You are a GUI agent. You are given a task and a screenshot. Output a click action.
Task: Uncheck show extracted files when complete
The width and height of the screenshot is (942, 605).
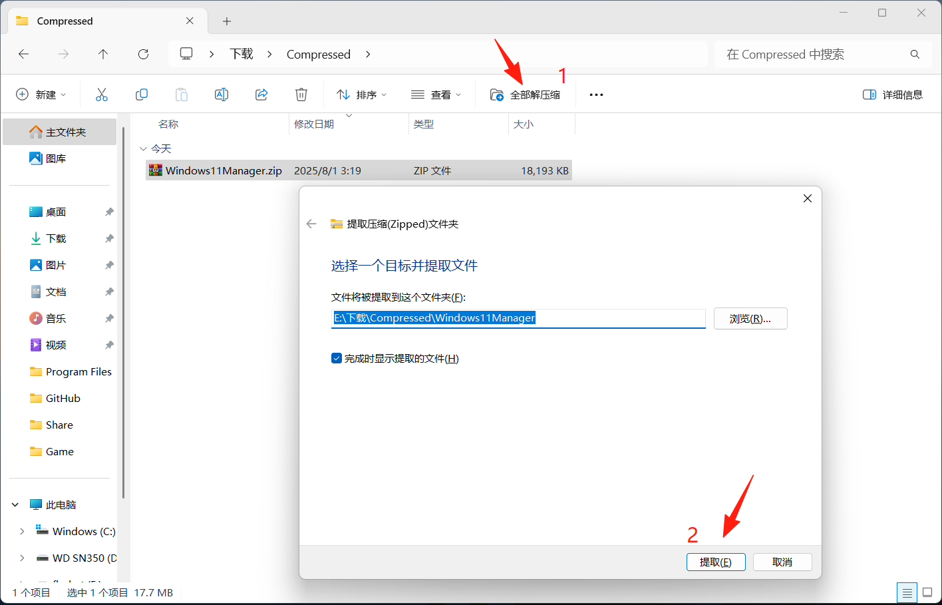point(337,358)
